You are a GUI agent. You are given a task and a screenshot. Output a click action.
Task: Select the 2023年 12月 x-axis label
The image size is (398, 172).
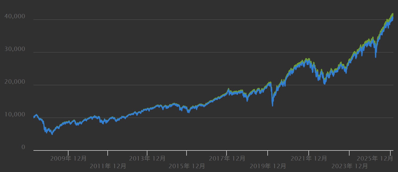click(x=350, y=166)
